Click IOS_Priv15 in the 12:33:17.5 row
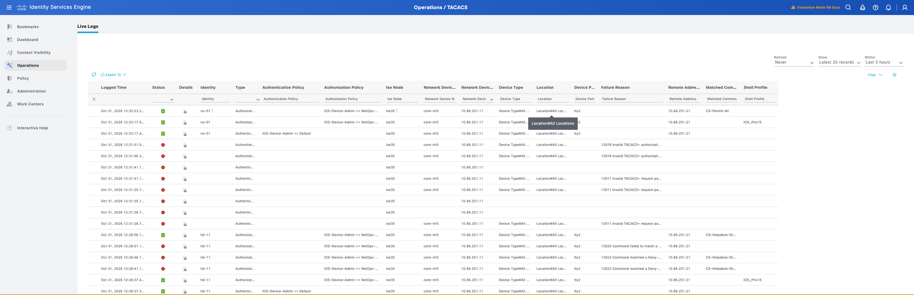The height and width of the screenshot is (295, 914). click(x=752, y=122)
